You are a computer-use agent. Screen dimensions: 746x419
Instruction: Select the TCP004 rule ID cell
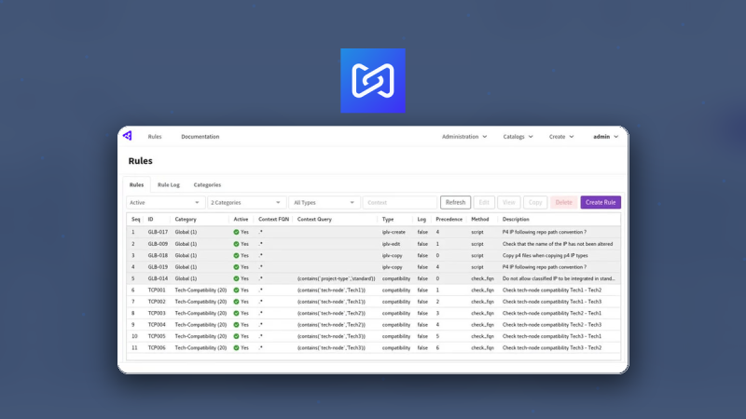(157, 325)
